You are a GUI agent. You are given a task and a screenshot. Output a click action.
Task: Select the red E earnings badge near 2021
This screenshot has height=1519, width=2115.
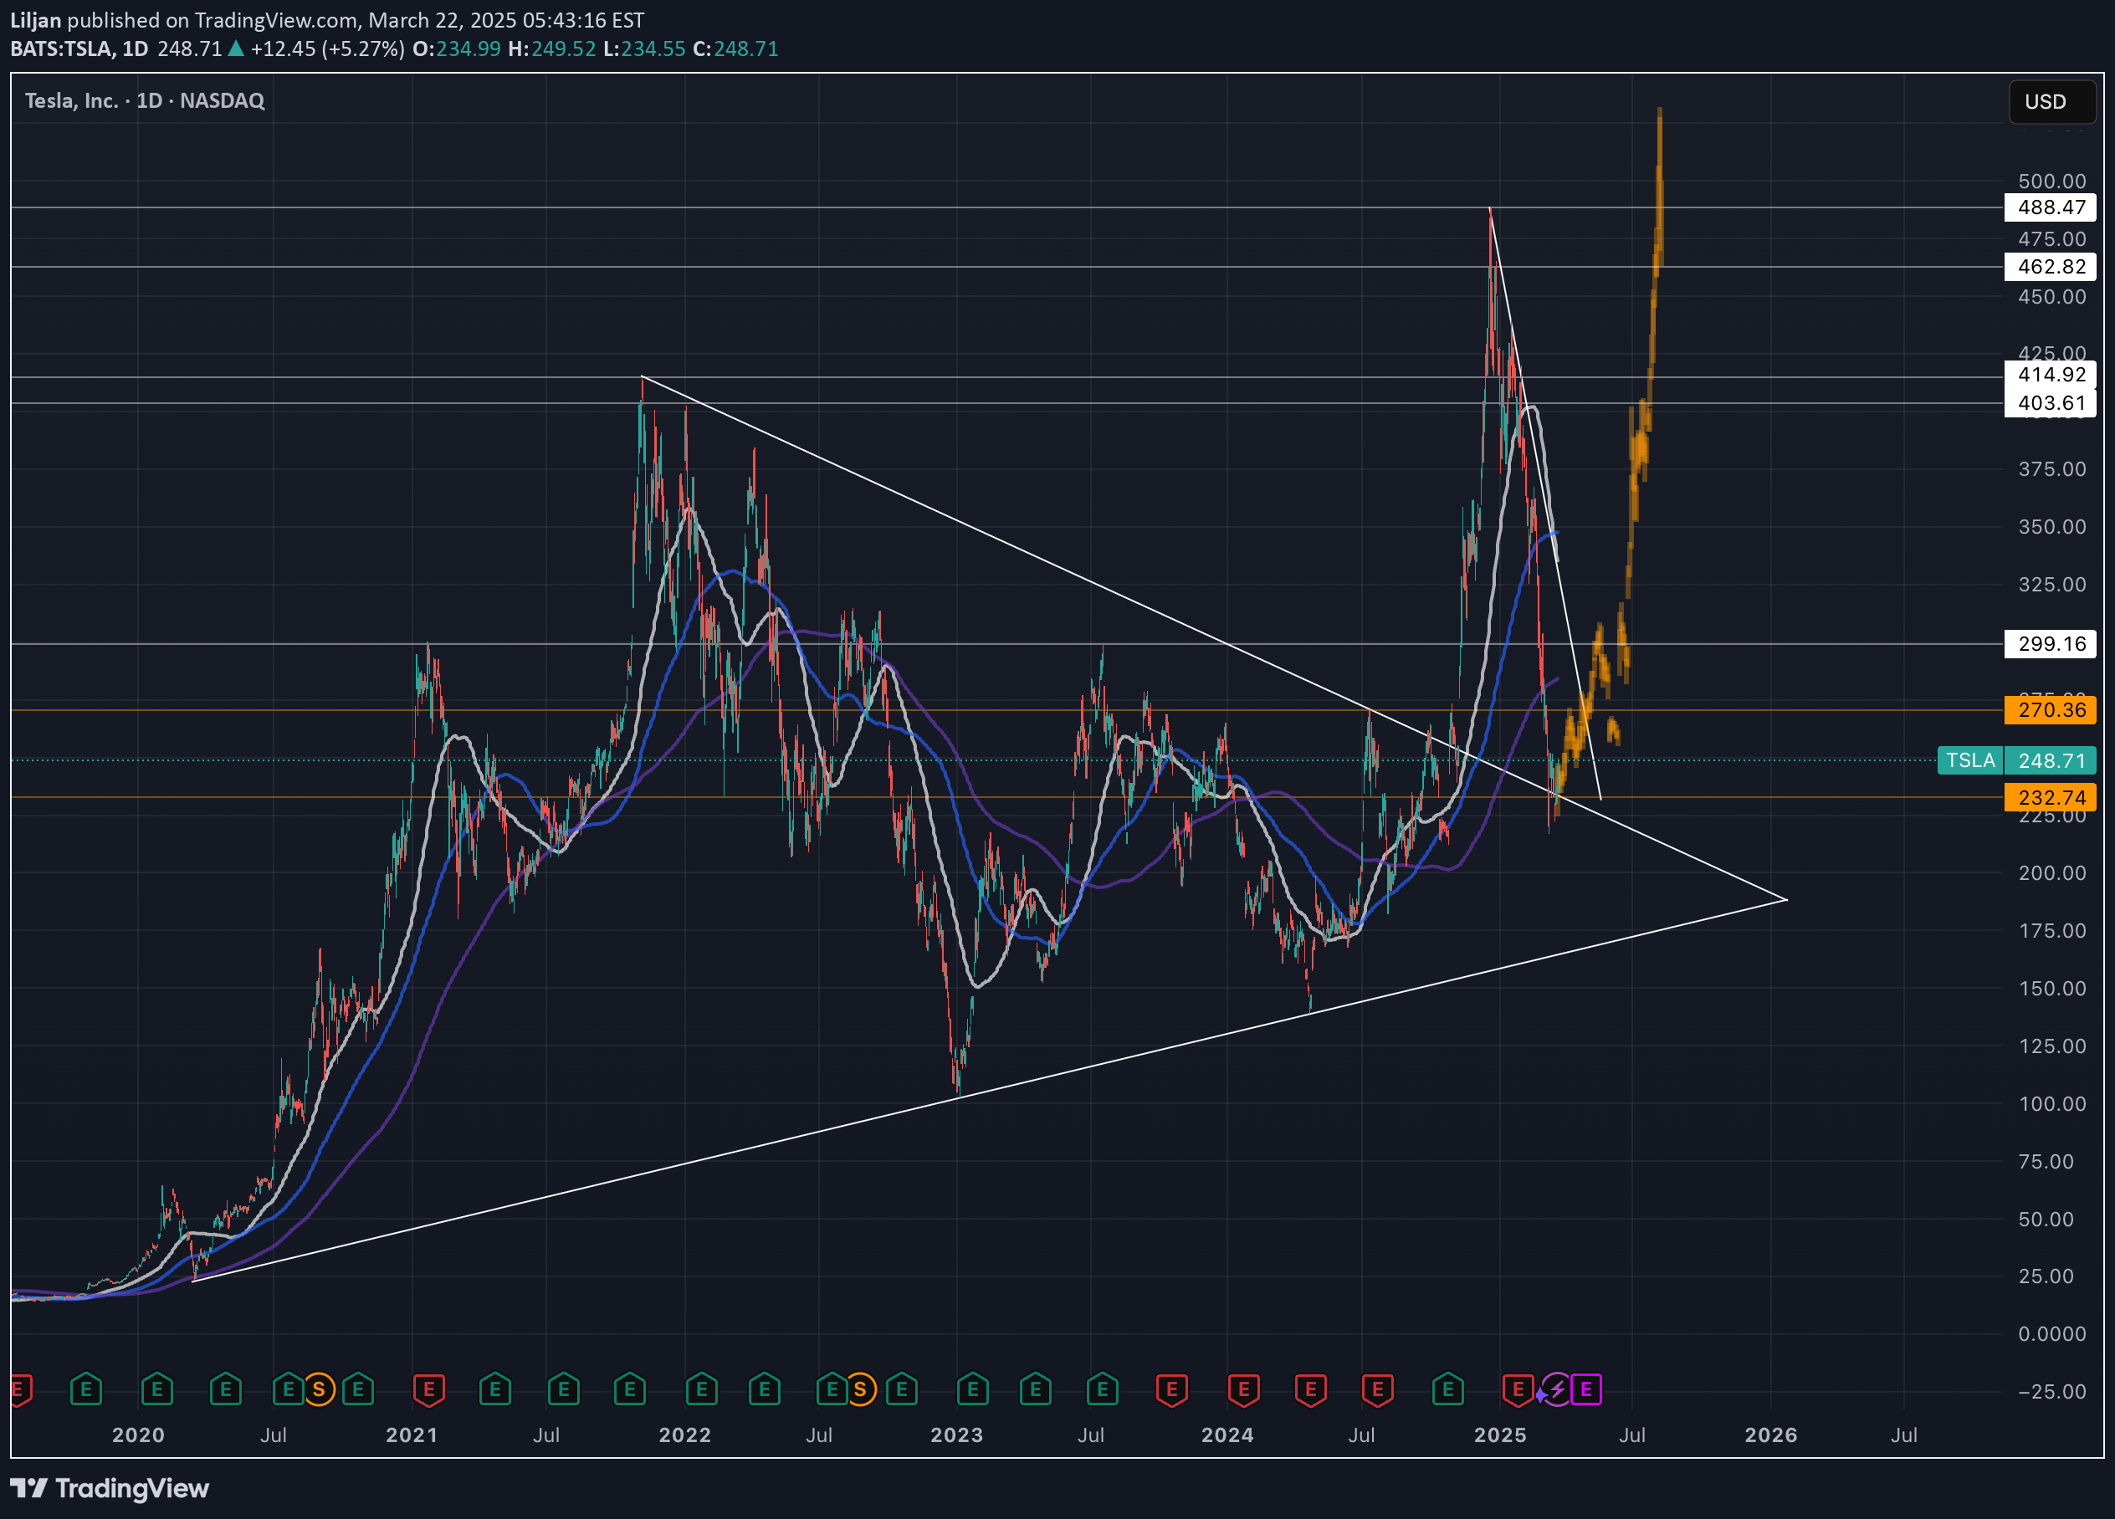(x=430, y=1389)
